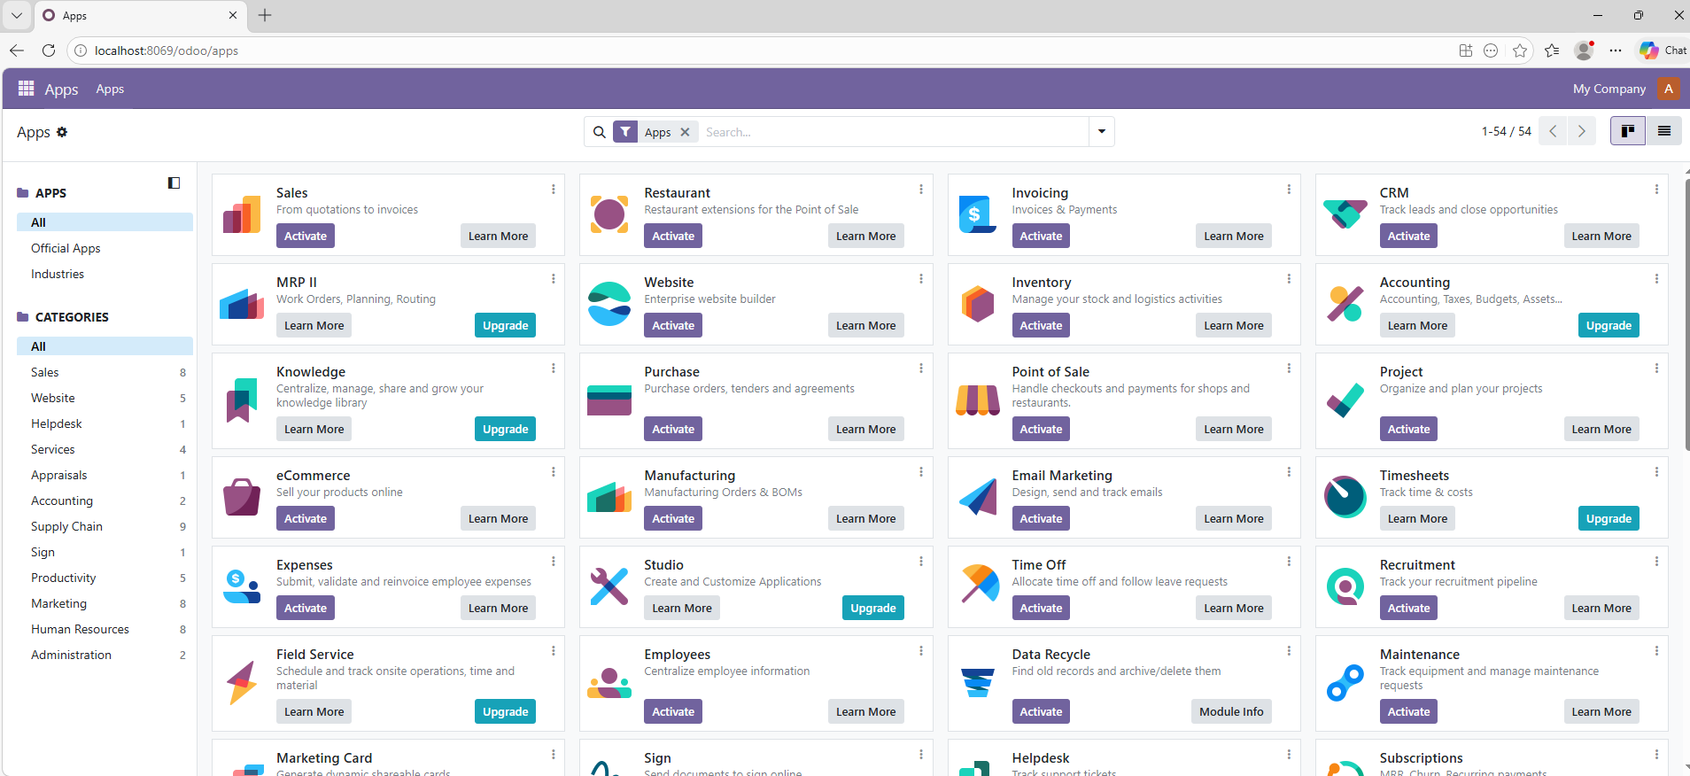Click the Website app icon
1690x776 pixels.
[x=609, y=304]
